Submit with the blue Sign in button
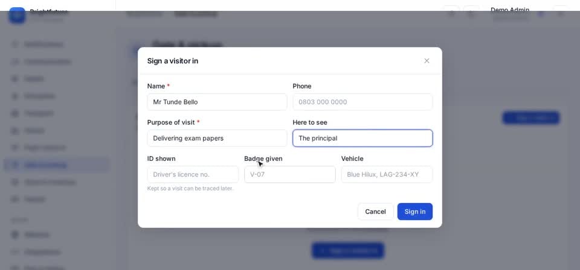The image size is (580, 270). pyautogui.click(x=414, y=212)
